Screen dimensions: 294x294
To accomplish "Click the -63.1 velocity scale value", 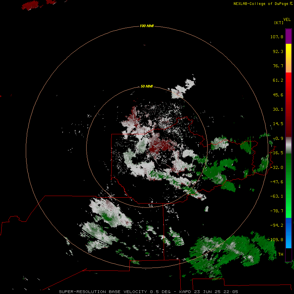I will pos(277,196).
